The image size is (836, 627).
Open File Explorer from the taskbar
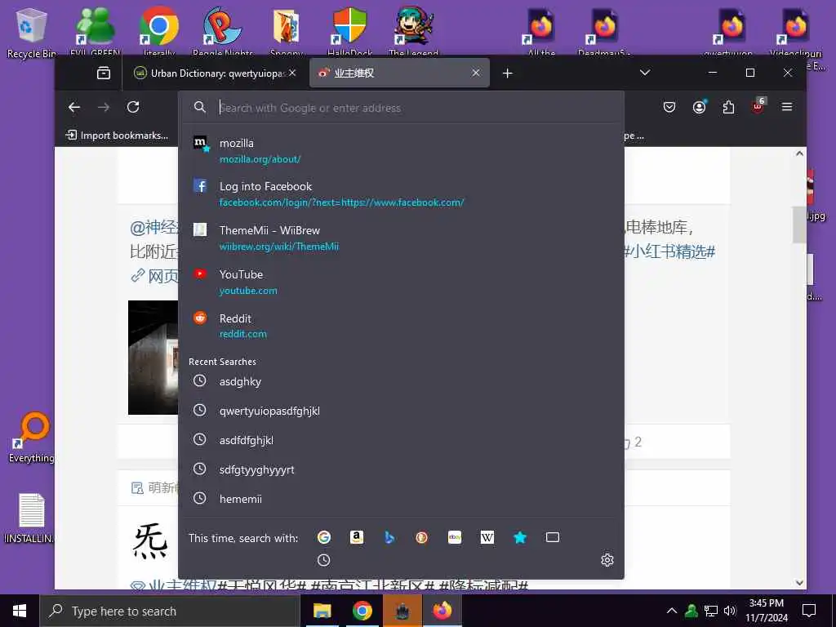pos(322,611)
